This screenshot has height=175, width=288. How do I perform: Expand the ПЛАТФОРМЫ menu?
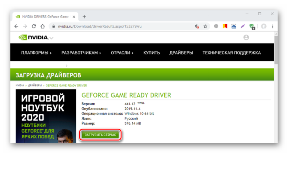click(x=36, y=53)
